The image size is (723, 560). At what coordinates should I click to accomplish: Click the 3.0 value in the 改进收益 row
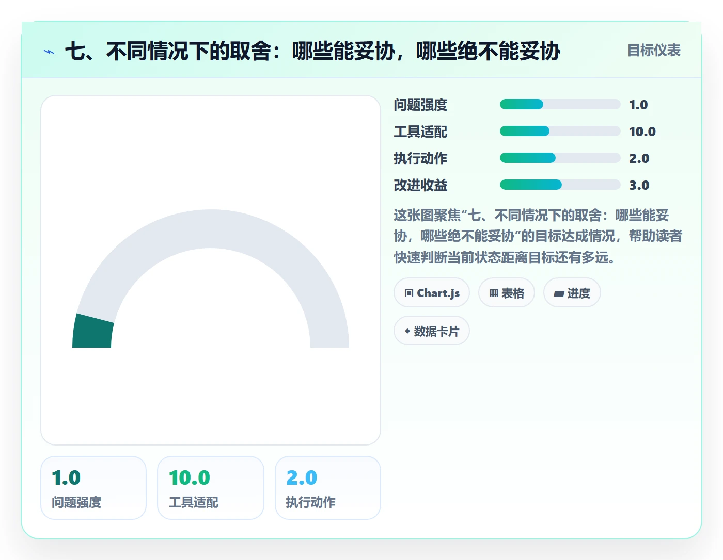point(639,185)
